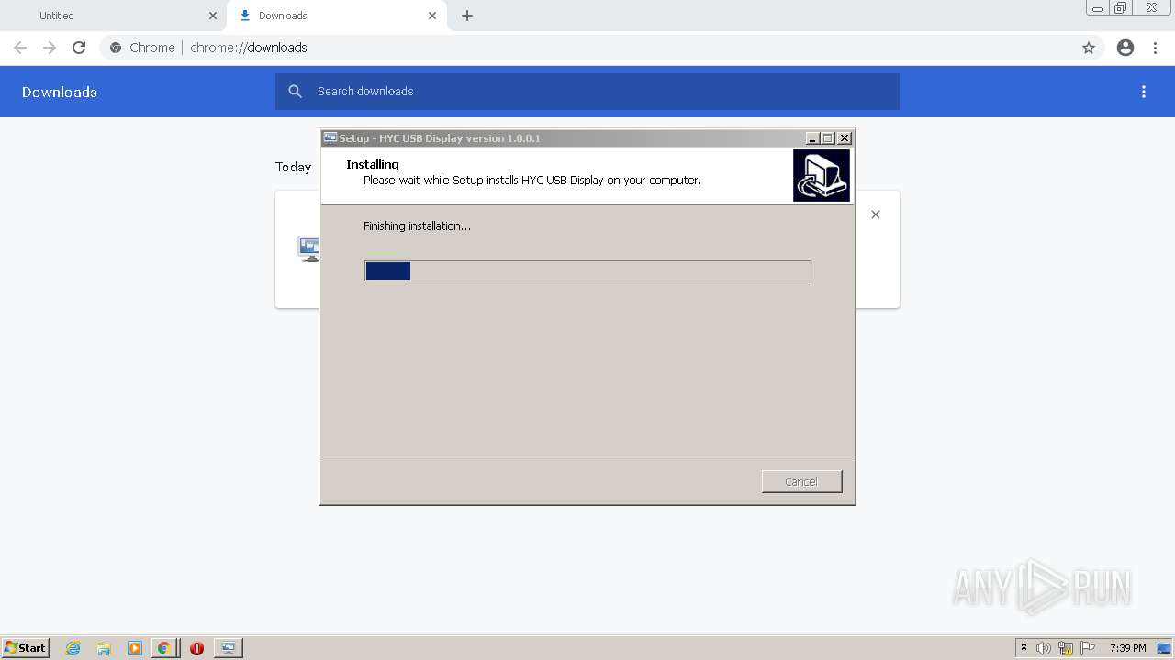
Task: Click the Search downloads field
Action: 587,92
